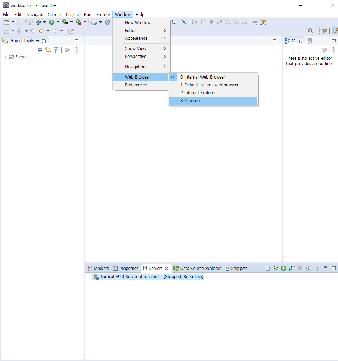The image size is (338, 361).
Task: Switch to the Properties tab
Action: pos(126,269)
